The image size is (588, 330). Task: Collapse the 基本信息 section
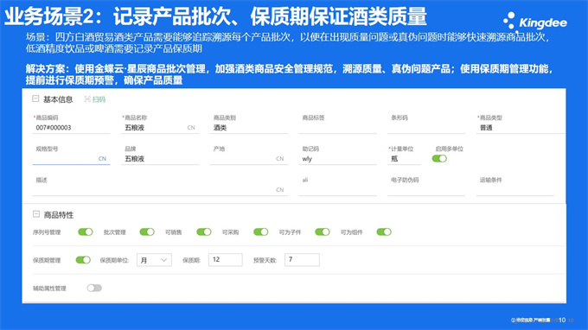pyautogui.click(x=35, y=98)
